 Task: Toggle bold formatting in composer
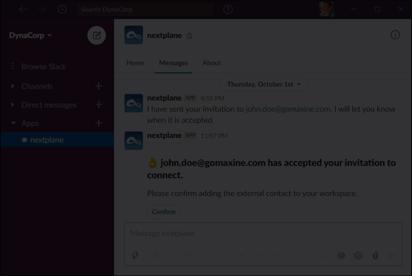(156, 255)
